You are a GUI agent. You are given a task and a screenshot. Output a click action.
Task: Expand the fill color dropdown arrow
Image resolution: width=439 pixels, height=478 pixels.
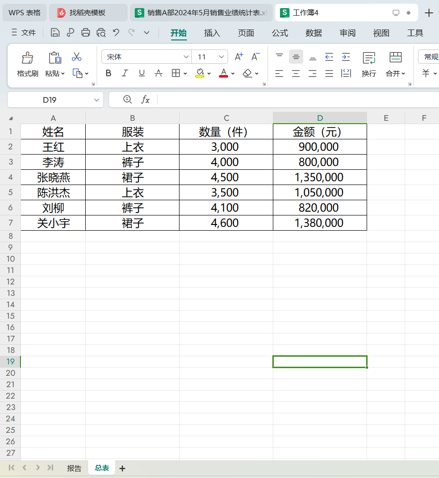(x=209, y=73)
